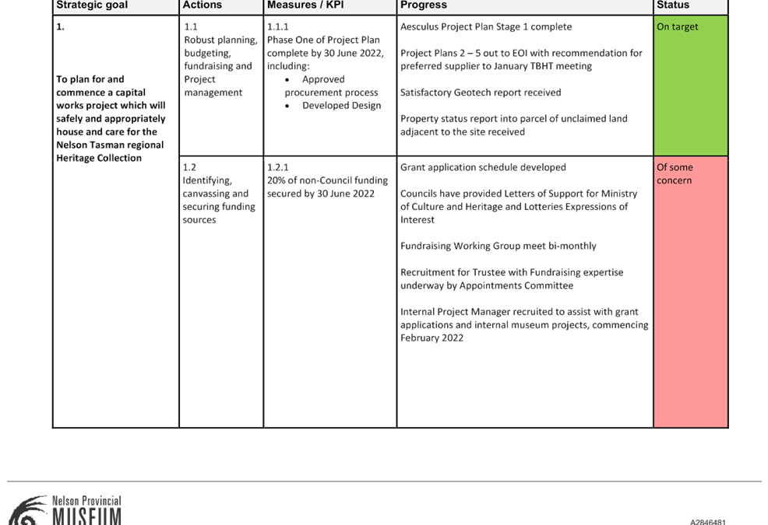Click the 'Approved procurement process' bullet
768x525 pixels.
tap(332, 86)
